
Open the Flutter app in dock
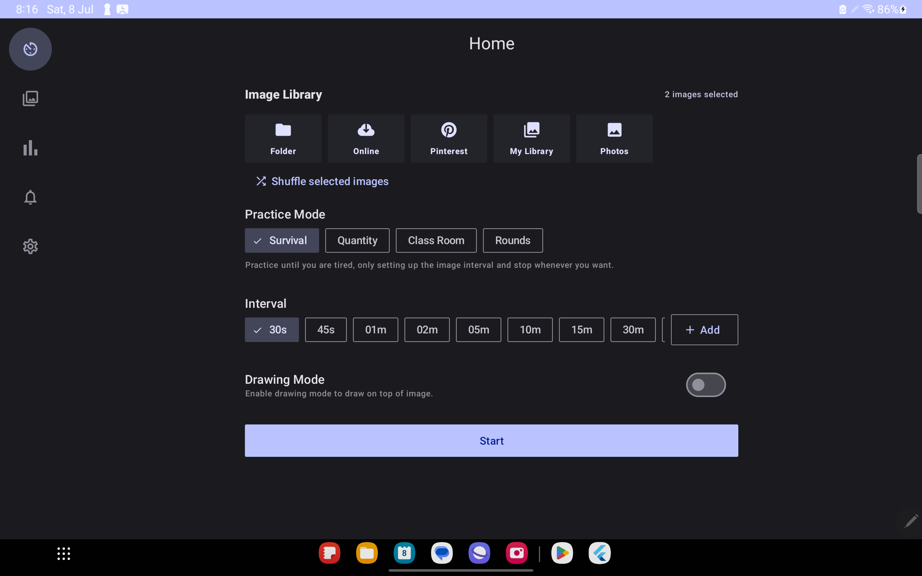pyautogui.click(x=600, y=553)
